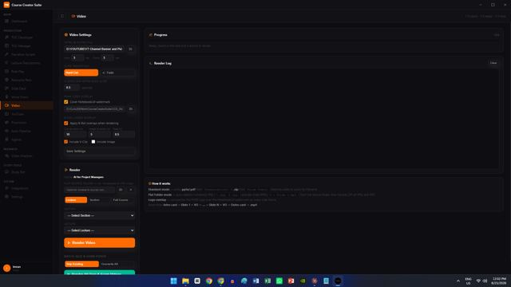Choose Overwrite All batch option

[x=117, y=264]
